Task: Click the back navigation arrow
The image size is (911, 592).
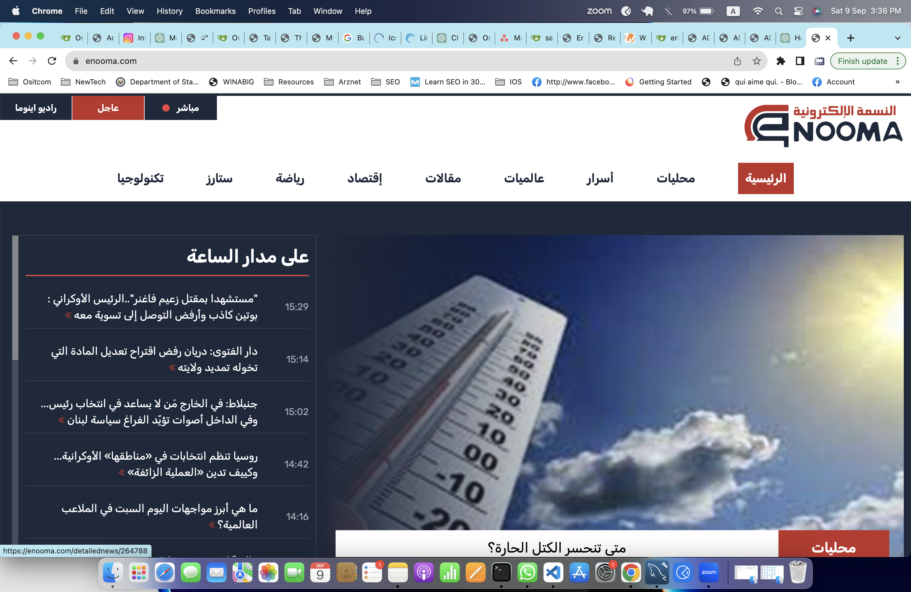Action: tap(13, 61)
